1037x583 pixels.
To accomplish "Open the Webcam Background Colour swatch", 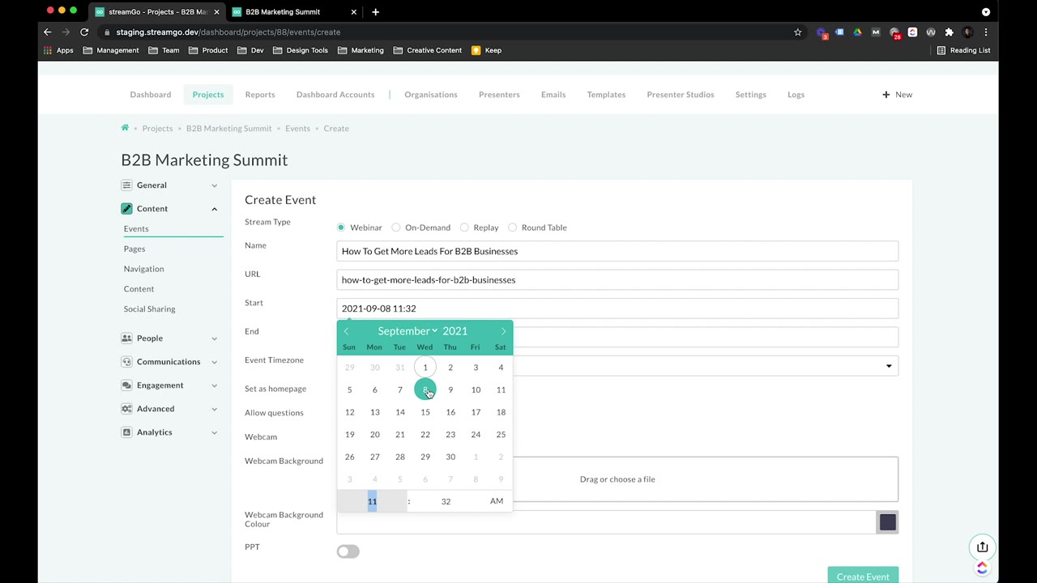I will coord(887,522).
